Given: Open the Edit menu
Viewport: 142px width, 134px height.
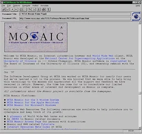Looking at the screenshot, I should 9,6.
